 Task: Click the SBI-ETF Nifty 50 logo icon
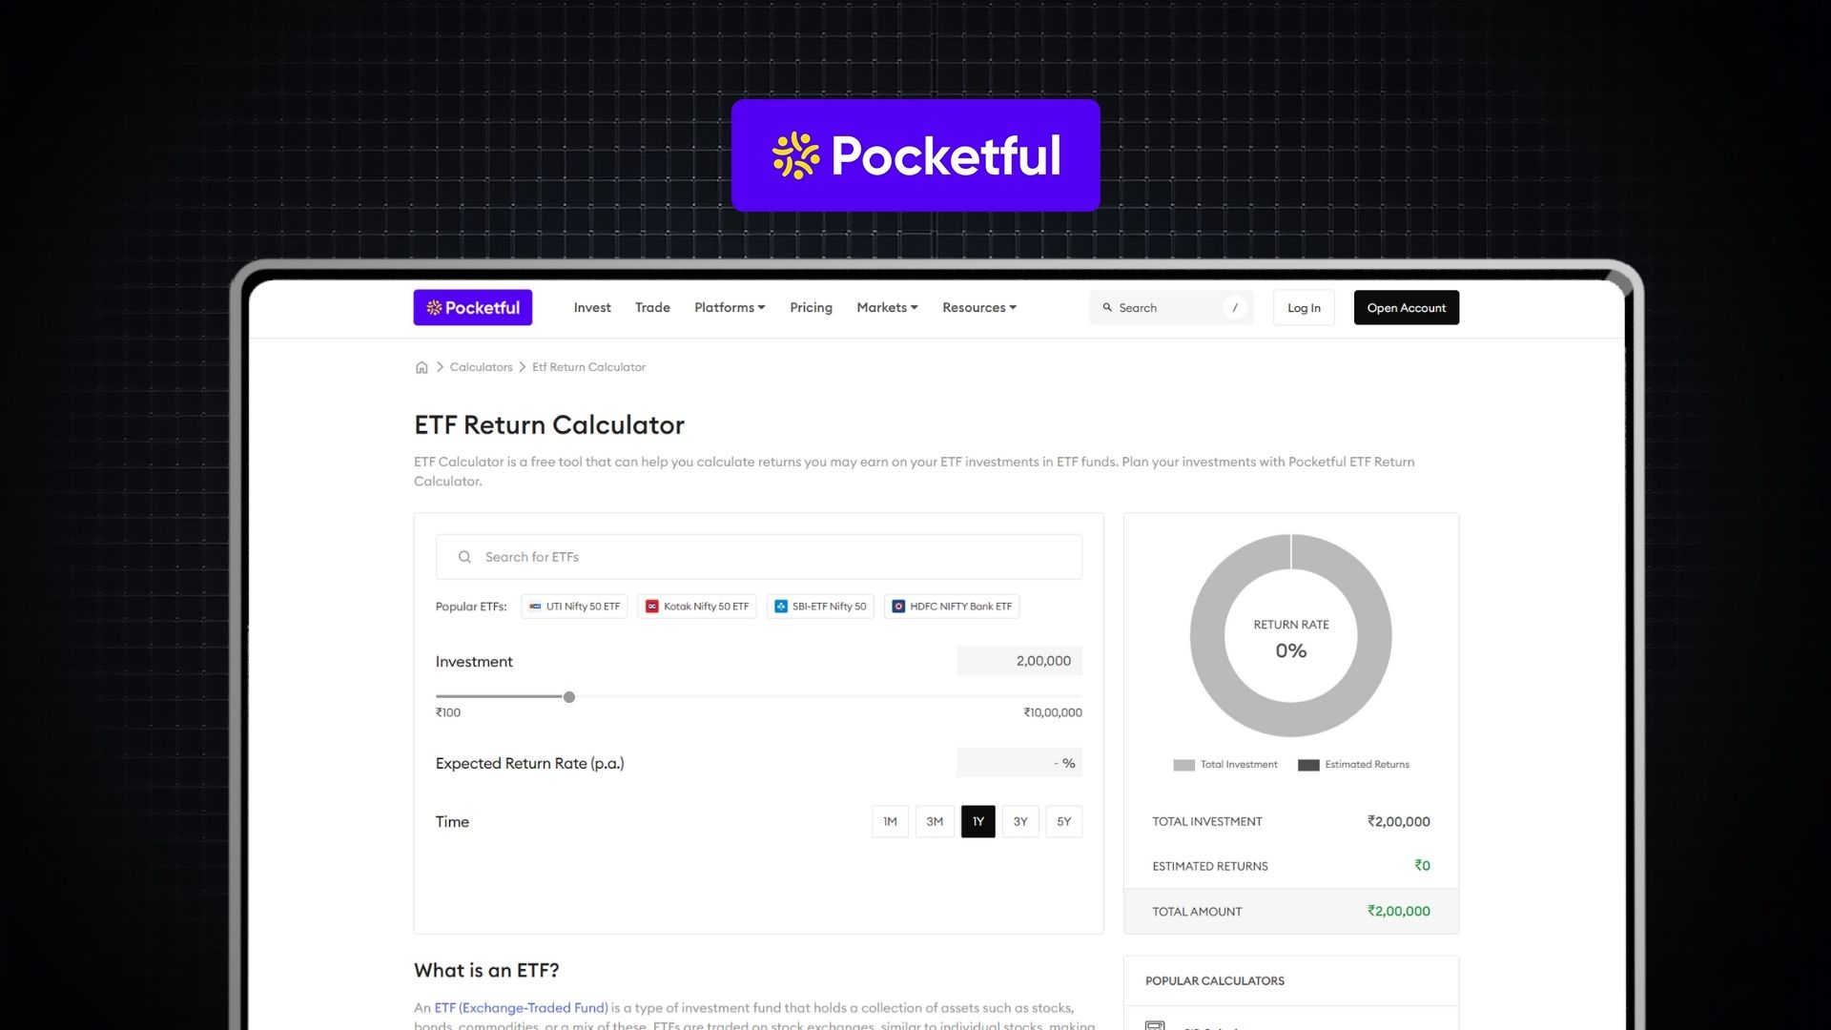pos(781,607)
